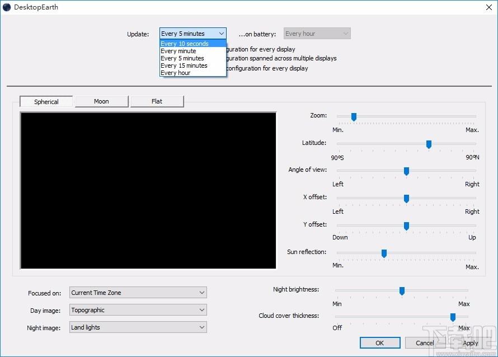Open the 'Focused on' Current Time Zone dropdown
Viewport: 498px width, 357px height.
[138, 293]
